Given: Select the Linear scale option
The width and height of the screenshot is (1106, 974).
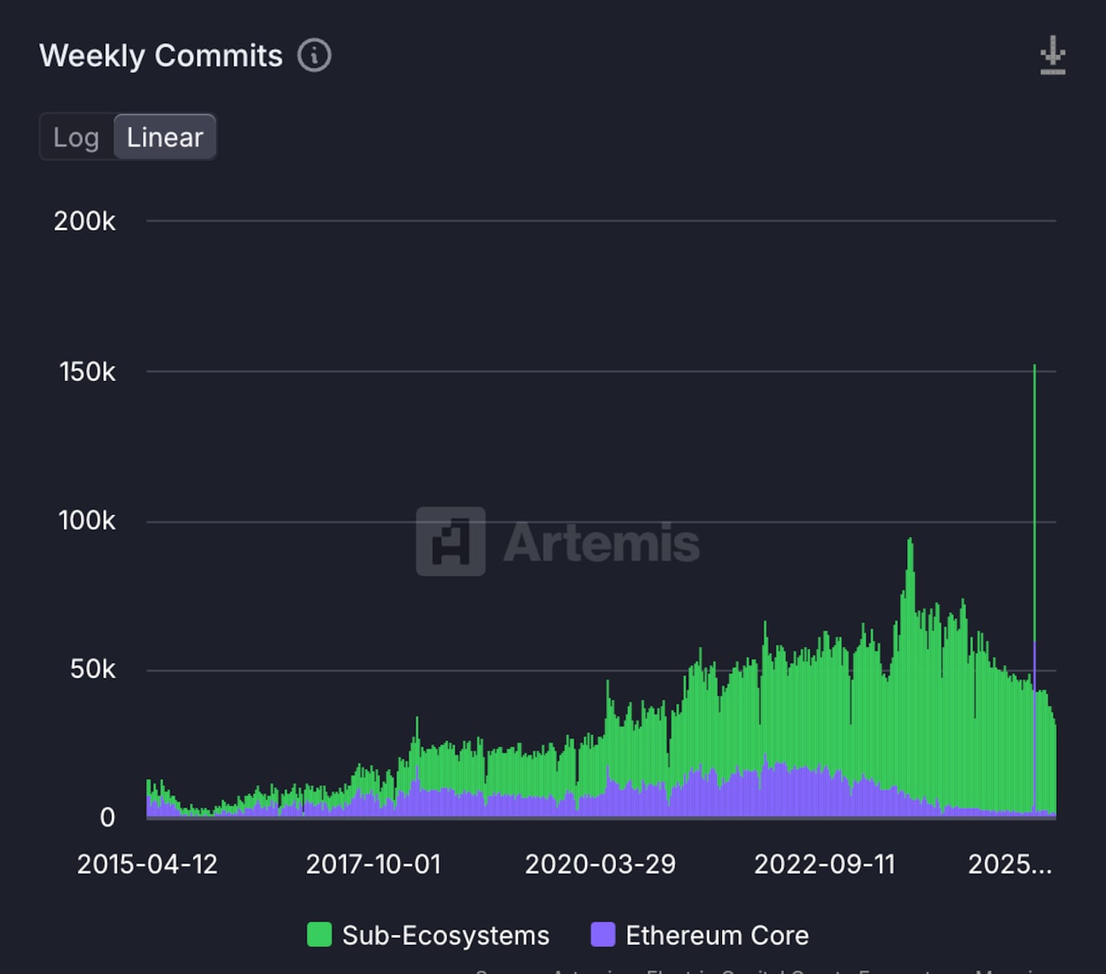Looking at the screenshot, I should point(164,137).
